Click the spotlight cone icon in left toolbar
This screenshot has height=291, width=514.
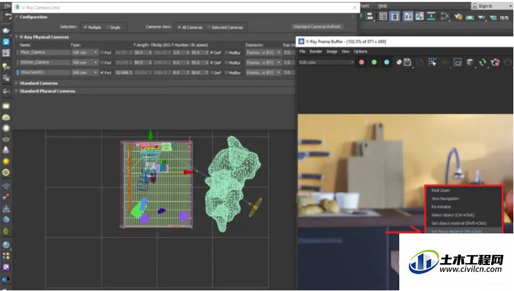click(6, 150)
